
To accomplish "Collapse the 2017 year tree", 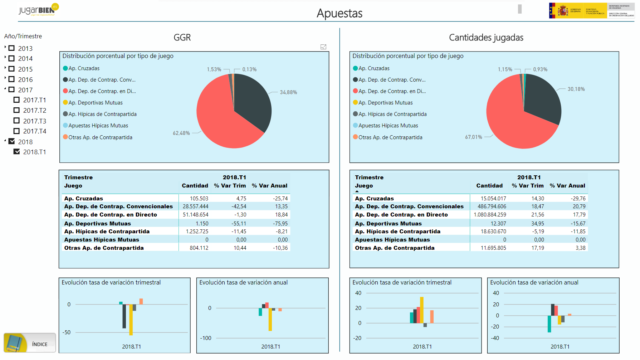I will 5,89.
